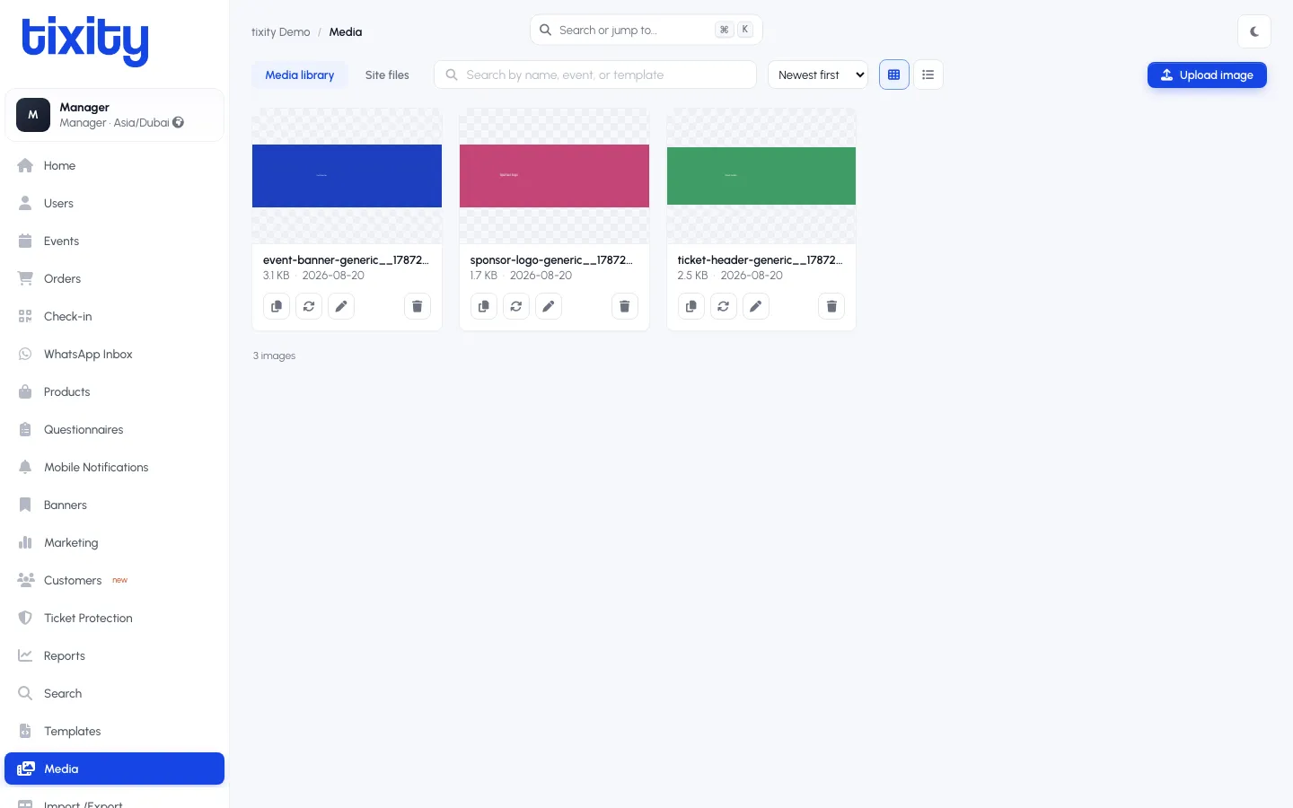Go to Products in the sidebar
The width and height of the screenshot is (1293, 808).
(114, 391)
